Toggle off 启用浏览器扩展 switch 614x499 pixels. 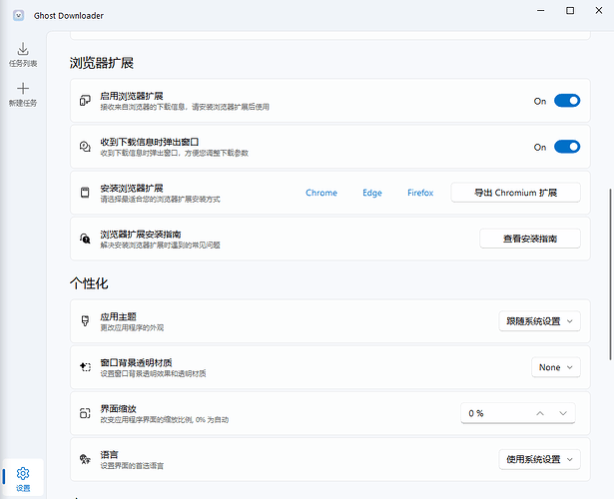point(566,101)
